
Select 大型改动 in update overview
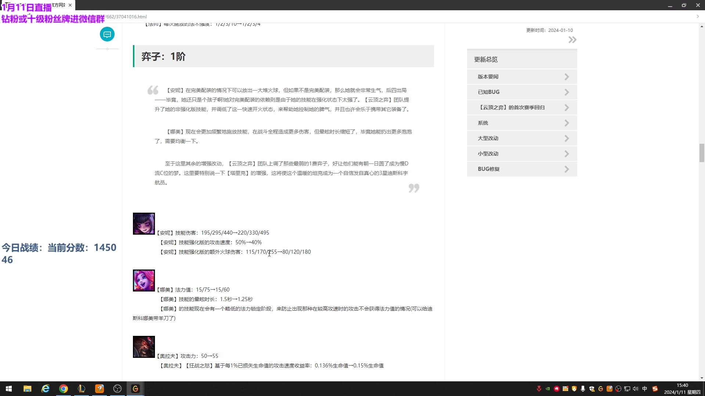click(x=488, y=138)
